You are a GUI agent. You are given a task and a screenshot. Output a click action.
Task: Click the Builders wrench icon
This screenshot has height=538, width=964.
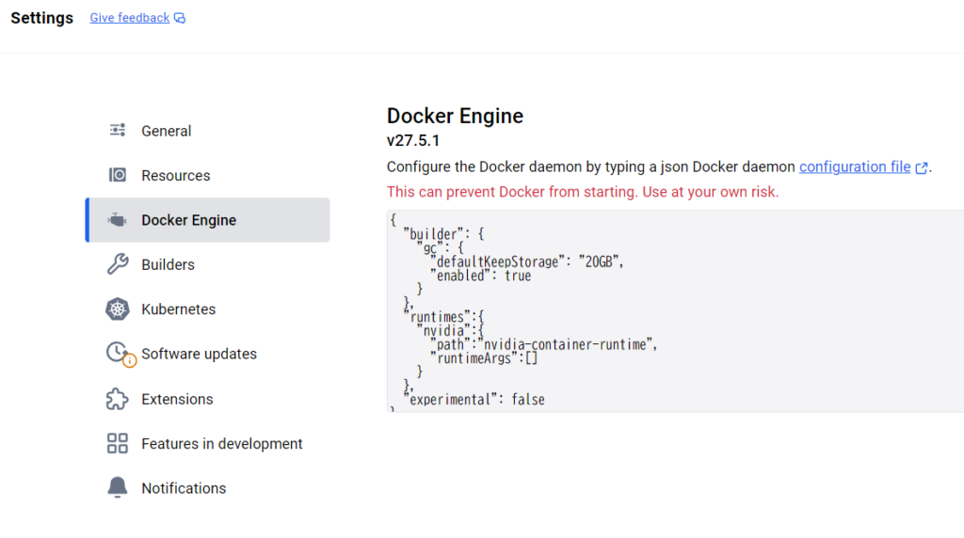pyautogui.click(x=118, y=264)
